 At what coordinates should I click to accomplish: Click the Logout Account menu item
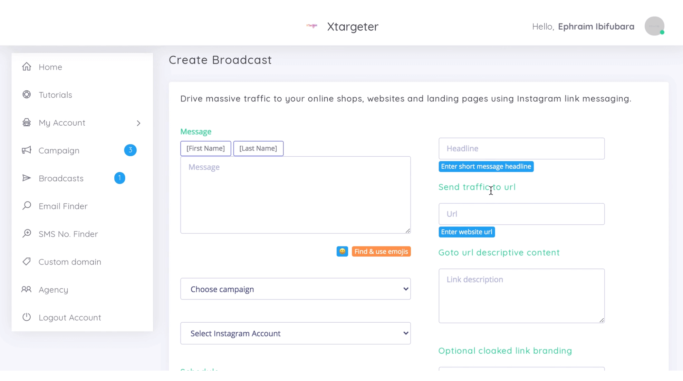pyautogui.click(x=70, y=317)
